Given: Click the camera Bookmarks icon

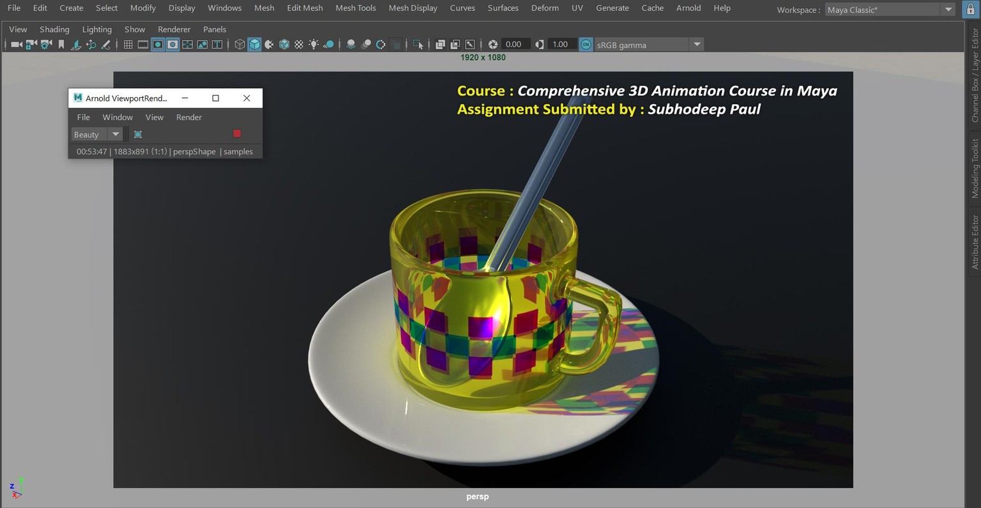Looking at the screenshot, I should tap(61, 44).
